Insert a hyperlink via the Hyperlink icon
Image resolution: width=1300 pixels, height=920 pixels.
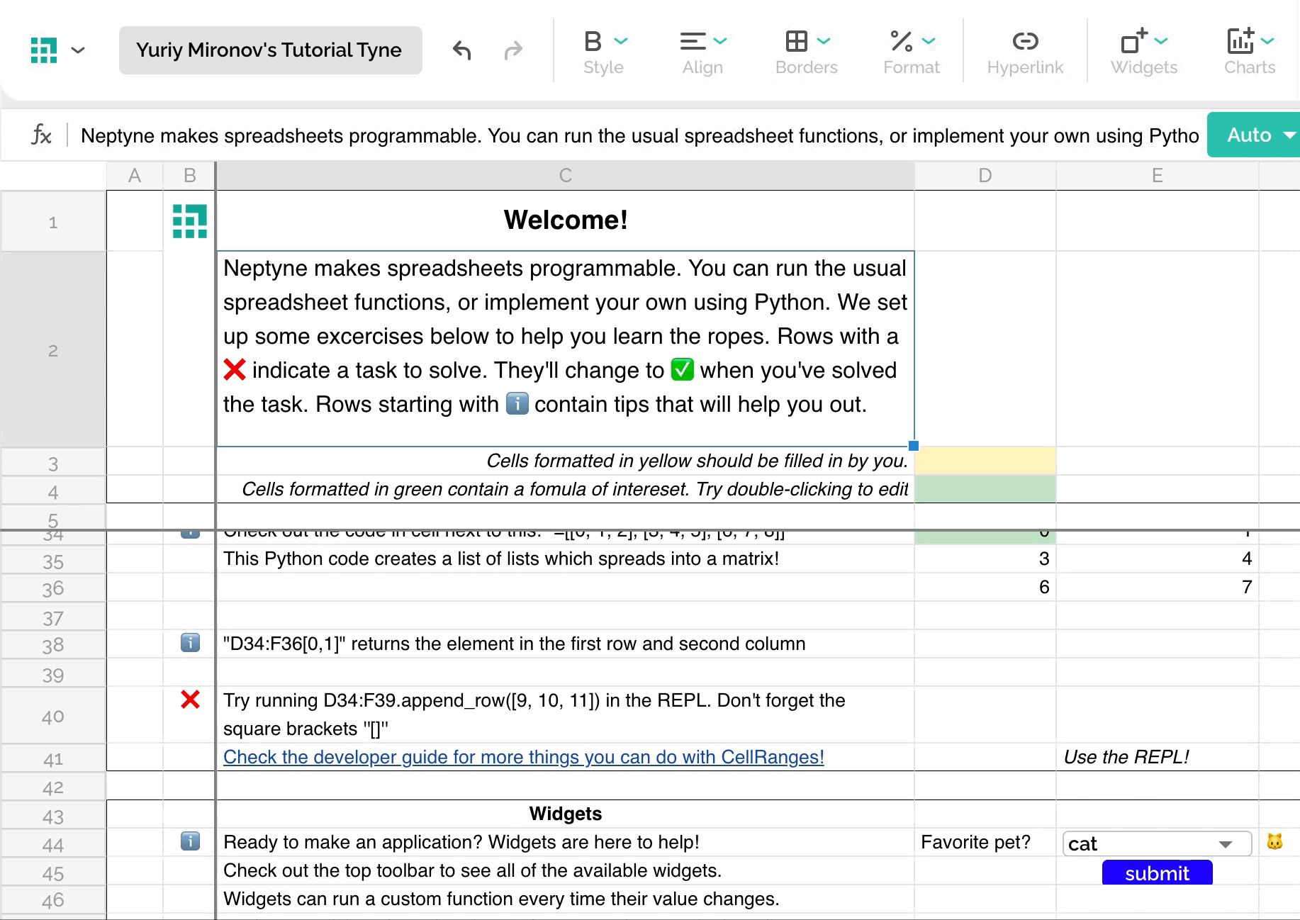pos(1026,41)
